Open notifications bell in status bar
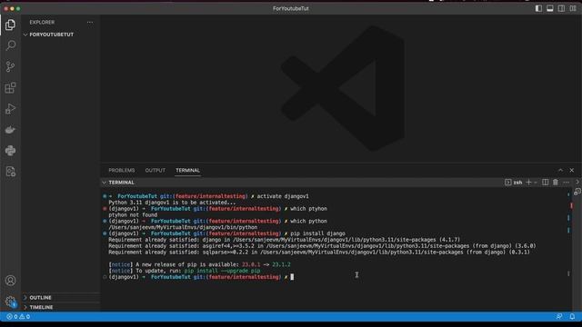The width and height of the screenshot is (582, 327). point(572,317)
